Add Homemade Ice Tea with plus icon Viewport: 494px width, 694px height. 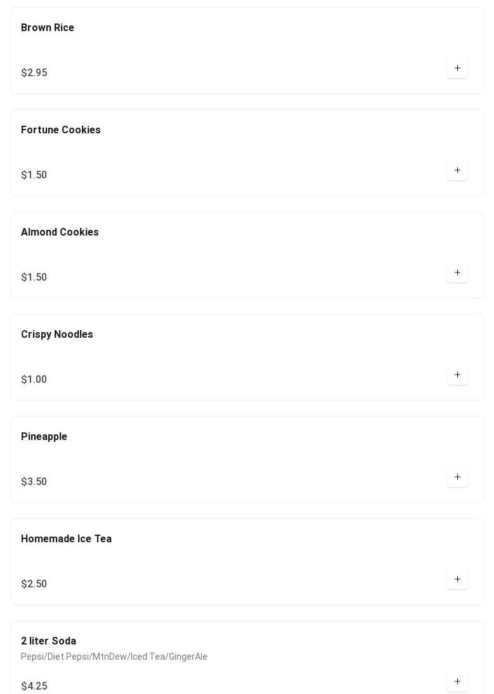pyautogui.click(x=457, y=579)
